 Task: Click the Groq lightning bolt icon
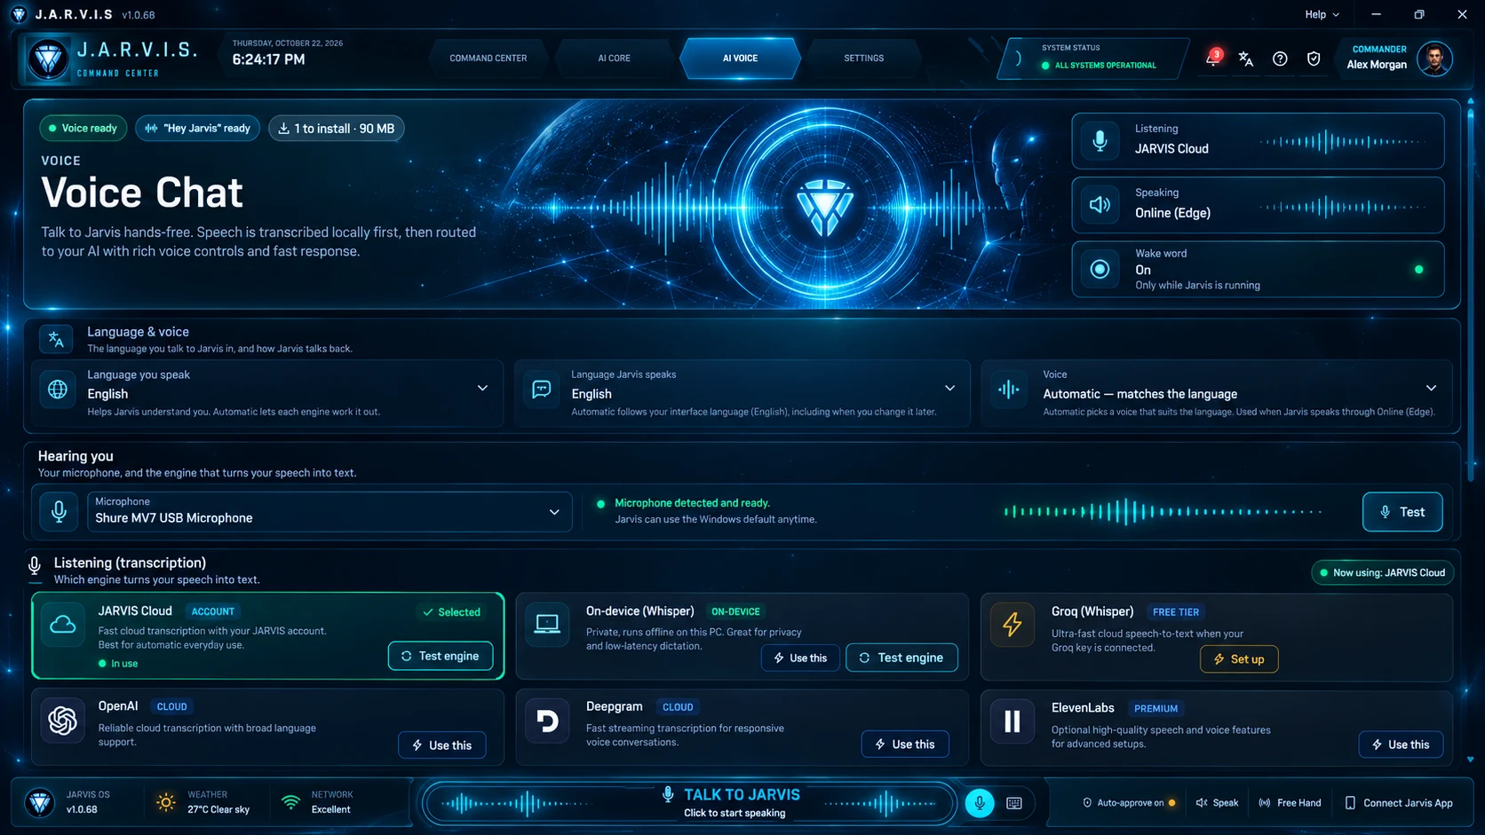coord(1012,626)
